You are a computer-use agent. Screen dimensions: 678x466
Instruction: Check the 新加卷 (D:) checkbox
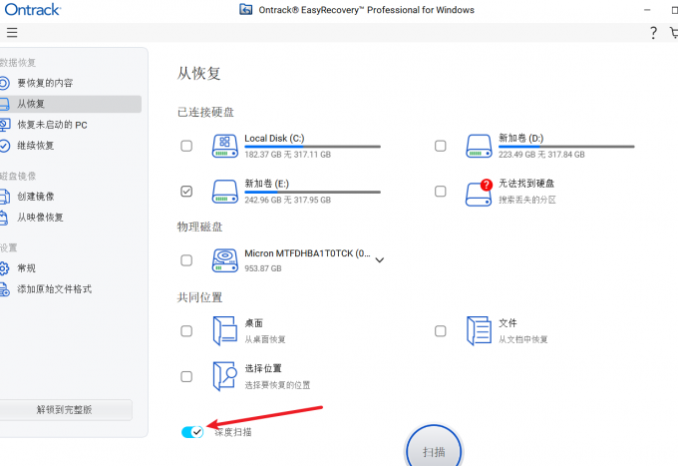click(x=440, y=146)
